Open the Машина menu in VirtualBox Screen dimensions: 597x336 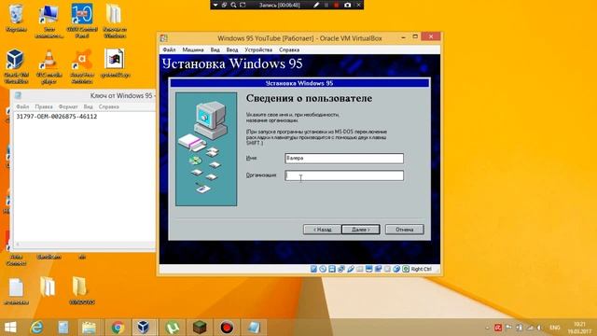(193, 49)
